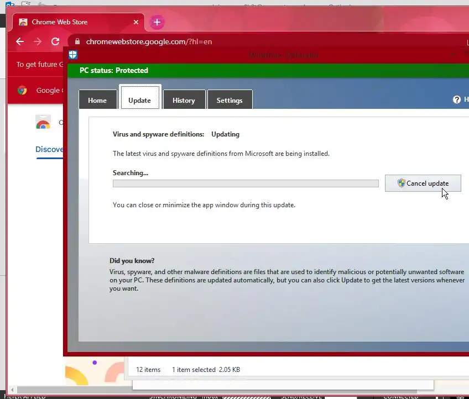This screenshot has height=399, width=469.
Task: Click the Chrome Web Store logo icon
Action: click(43, 122)
